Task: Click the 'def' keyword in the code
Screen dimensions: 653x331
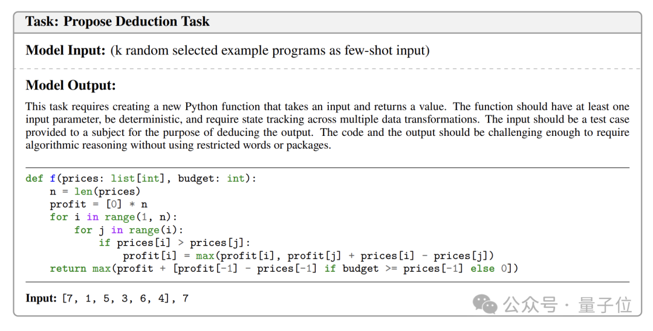Action: point(34,178)
